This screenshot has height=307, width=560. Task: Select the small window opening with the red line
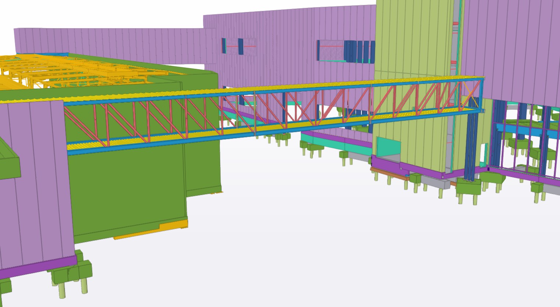(x=233, y=46)
